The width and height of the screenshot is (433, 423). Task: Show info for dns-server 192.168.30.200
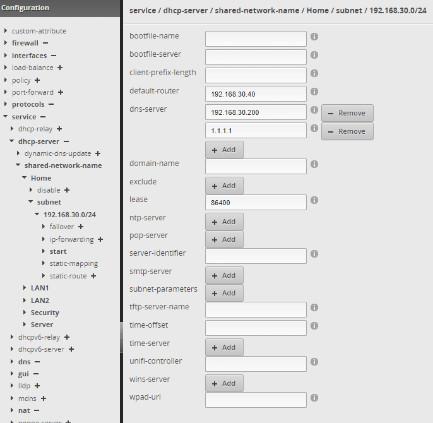click(x=314, y=110)
